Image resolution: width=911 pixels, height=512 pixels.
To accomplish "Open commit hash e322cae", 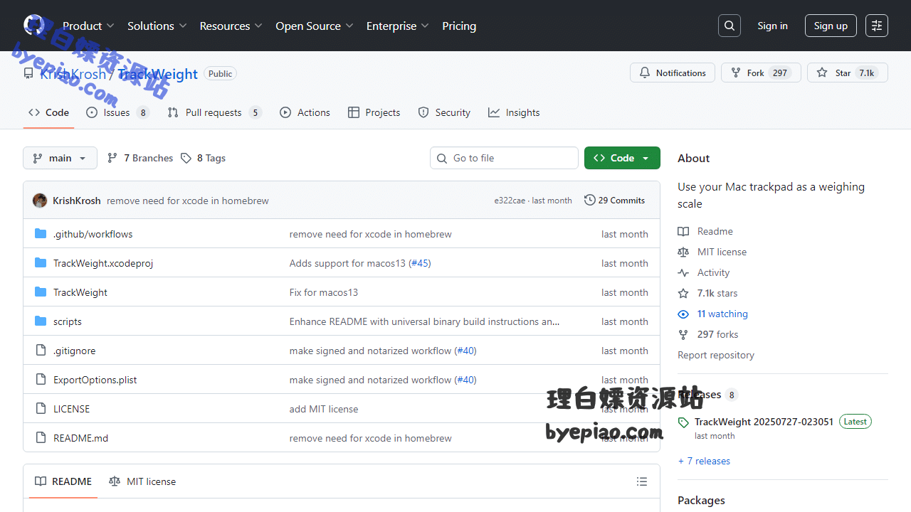I will pyautogui.click(x=510, y=201).
